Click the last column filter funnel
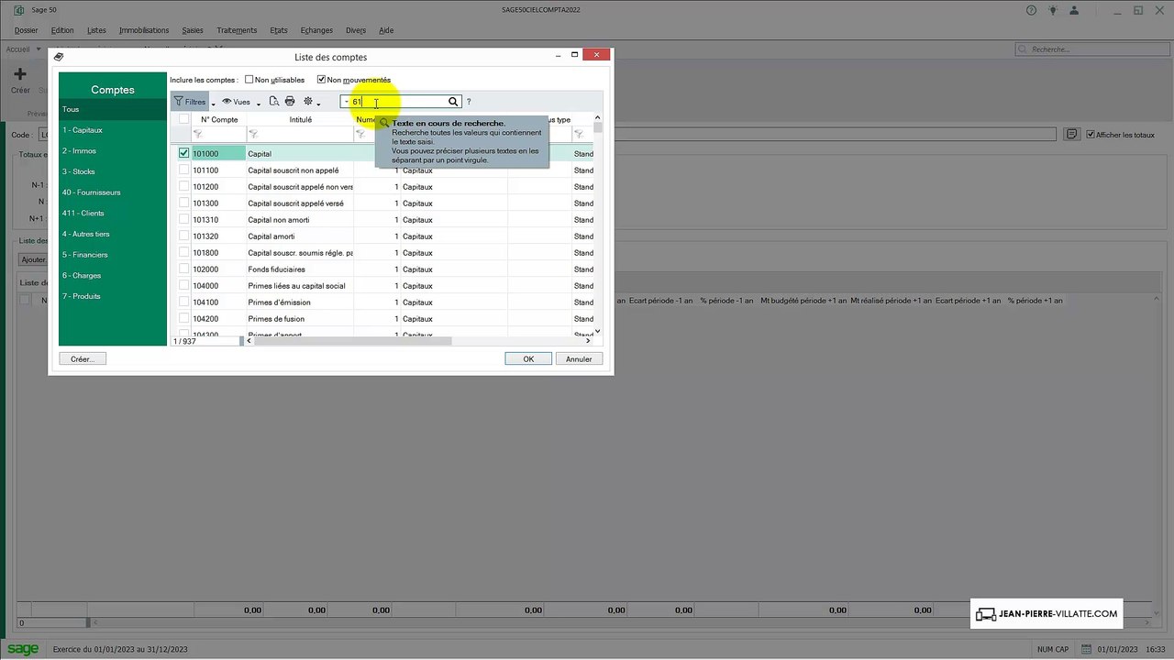 point(579,135)
